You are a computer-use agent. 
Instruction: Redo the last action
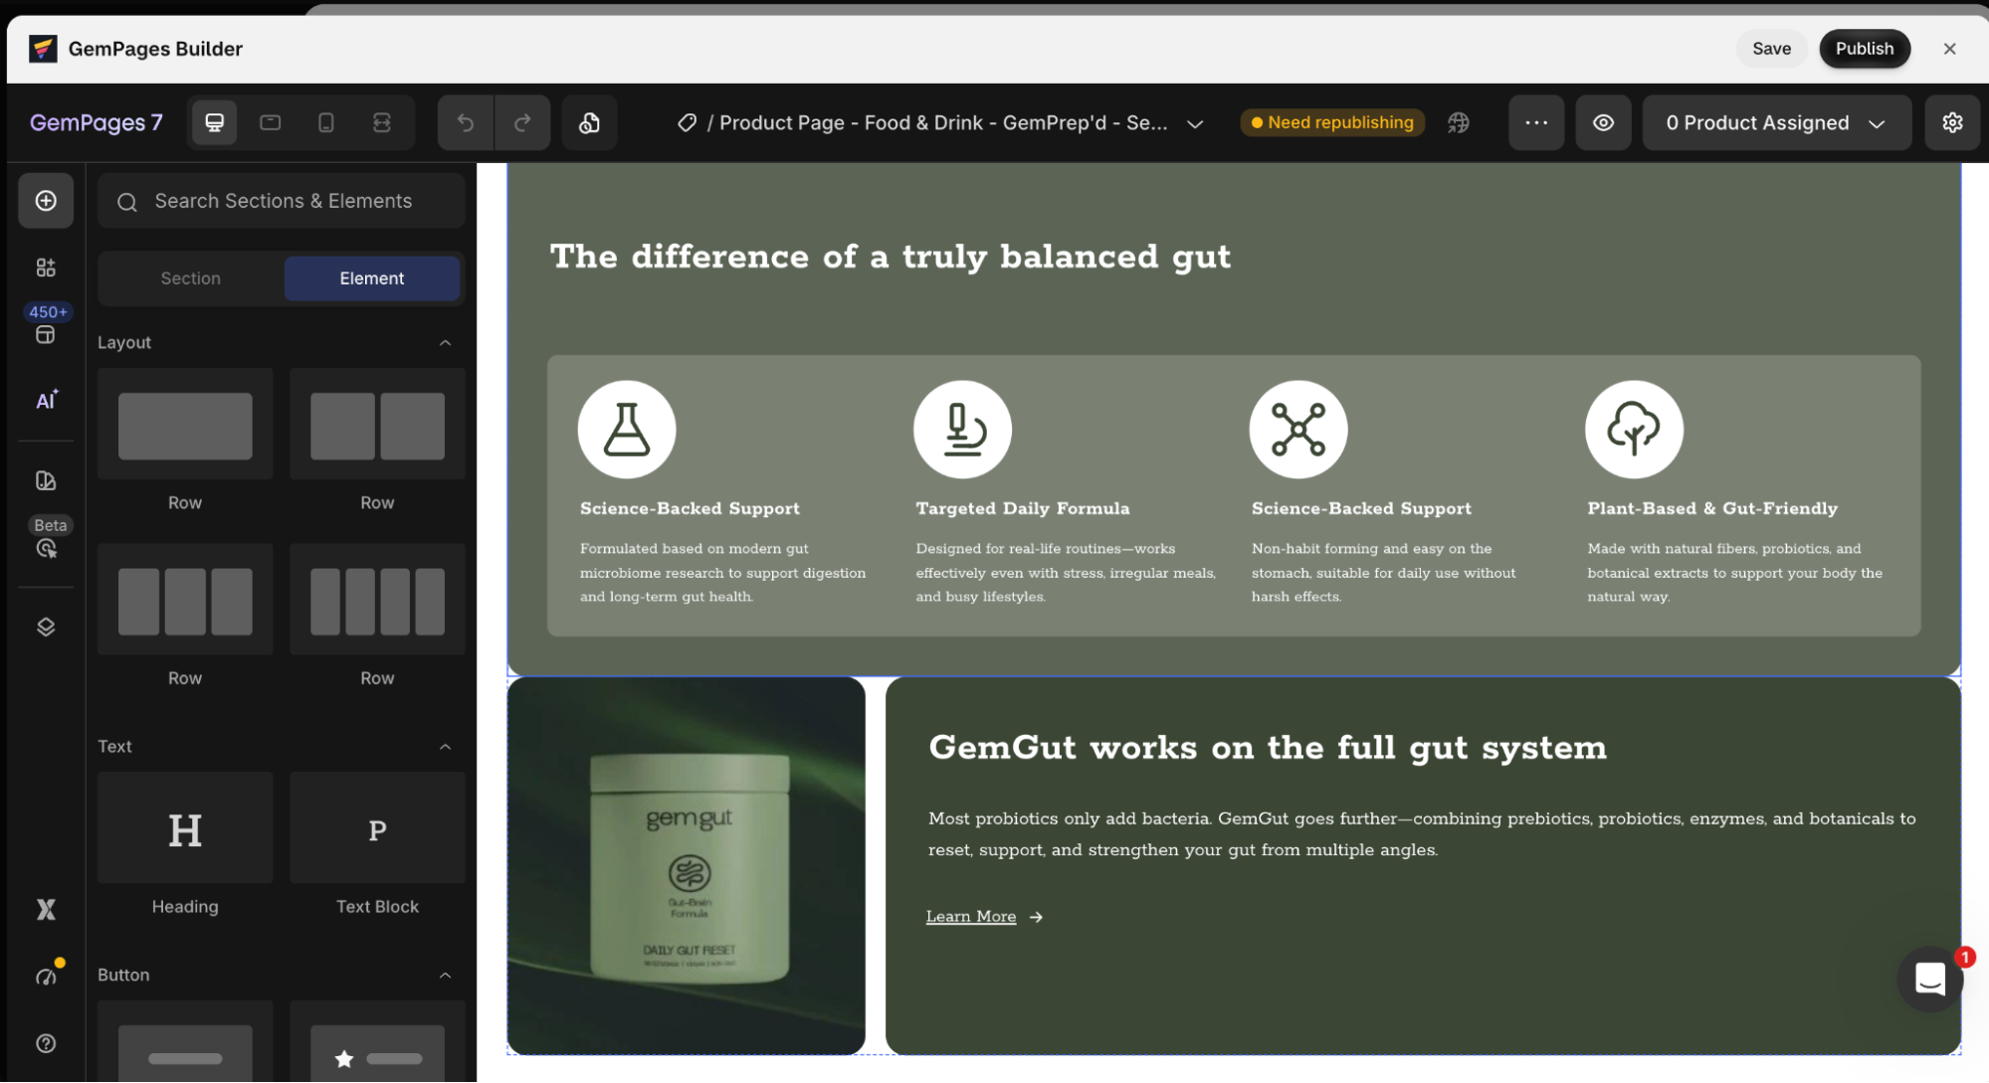pyautogui.click(x=522, y=122)
